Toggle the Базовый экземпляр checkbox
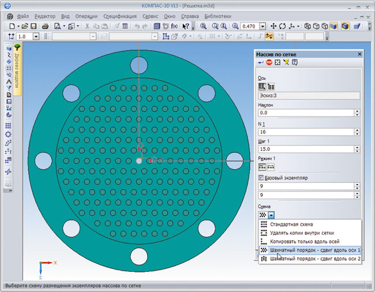 click(261, 178)
